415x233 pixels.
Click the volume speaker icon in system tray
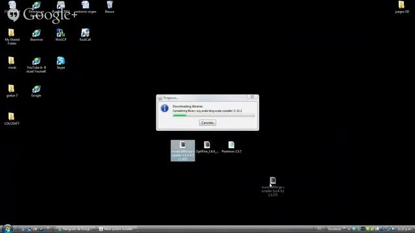[x=393, y=229]
